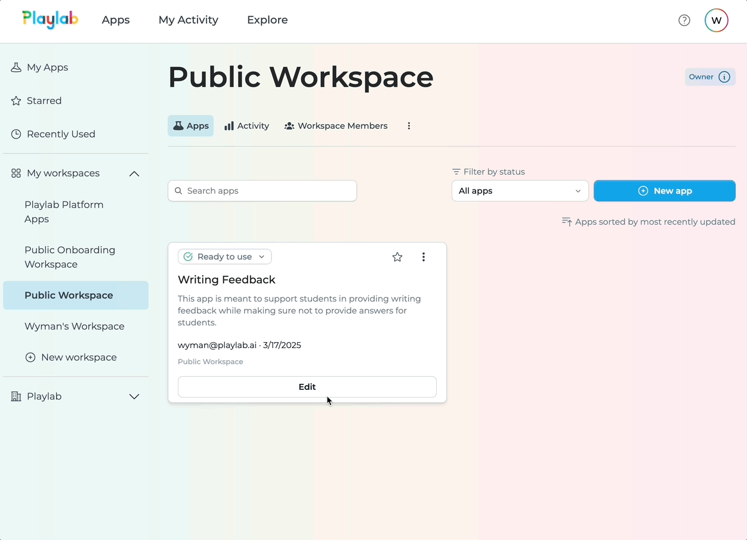Click the sort order icon
747x540 pixels.
pyautogui.click(x=567, y=222)
